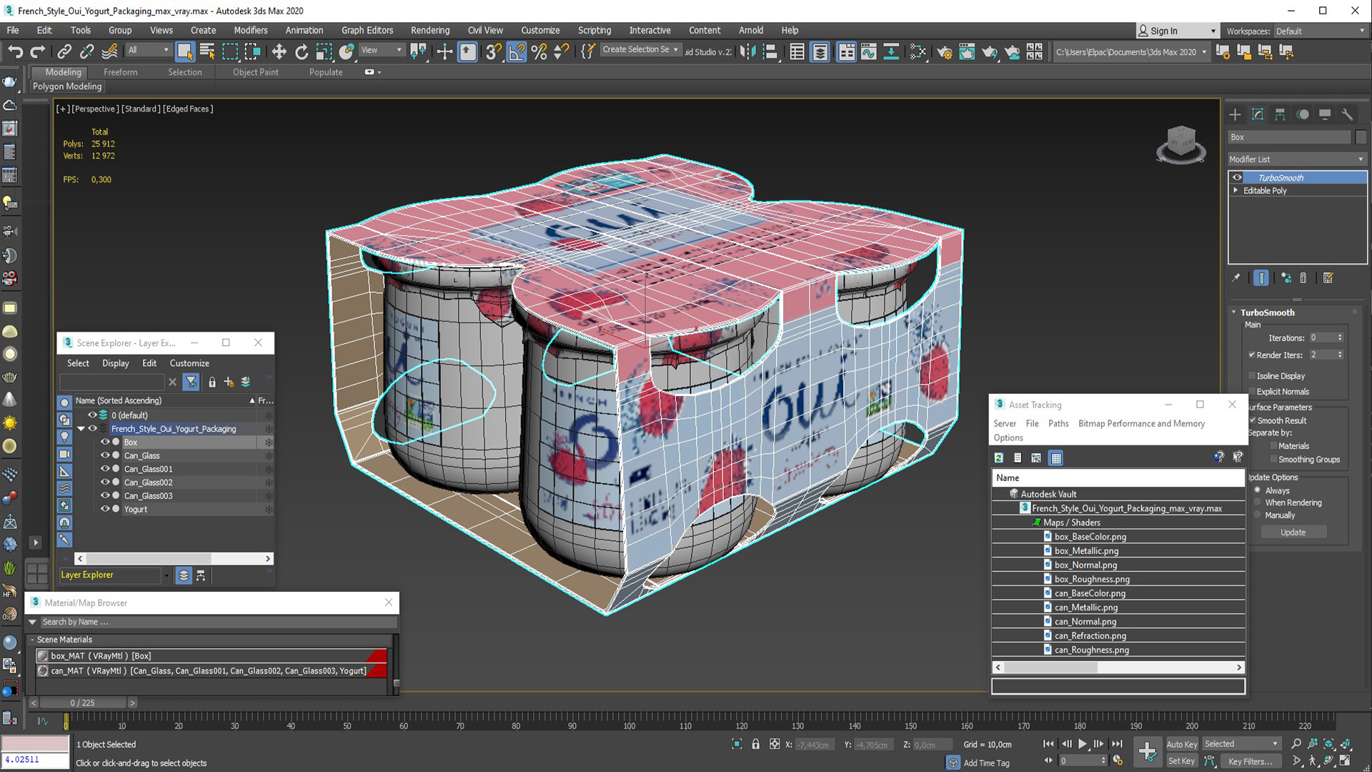
Task: Switch to the Create command panel tab
Action: 1236,114
